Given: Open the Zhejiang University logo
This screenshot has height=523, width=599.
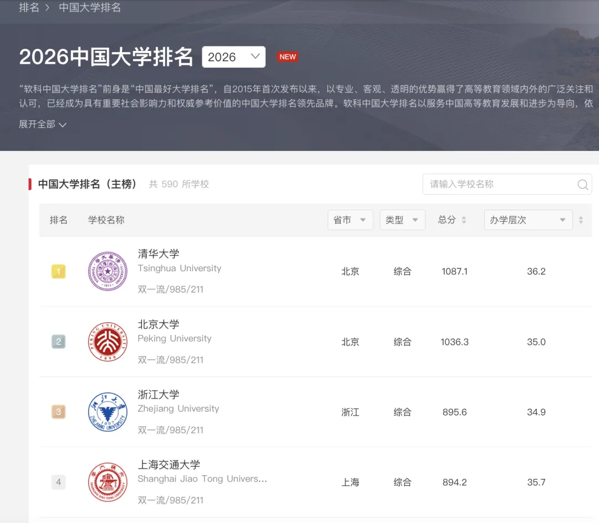Looking at the screenshot, I should pyautogui.click(x=108, y=412).
